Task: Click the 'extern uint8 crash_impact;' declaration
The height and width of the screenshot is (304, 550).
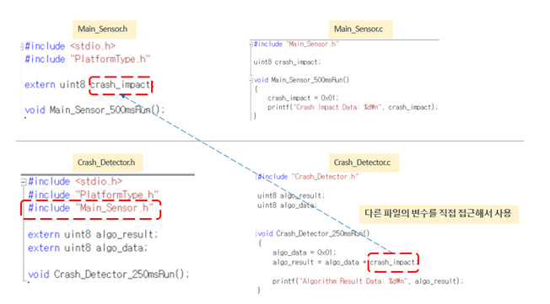Action: [89, 85]
